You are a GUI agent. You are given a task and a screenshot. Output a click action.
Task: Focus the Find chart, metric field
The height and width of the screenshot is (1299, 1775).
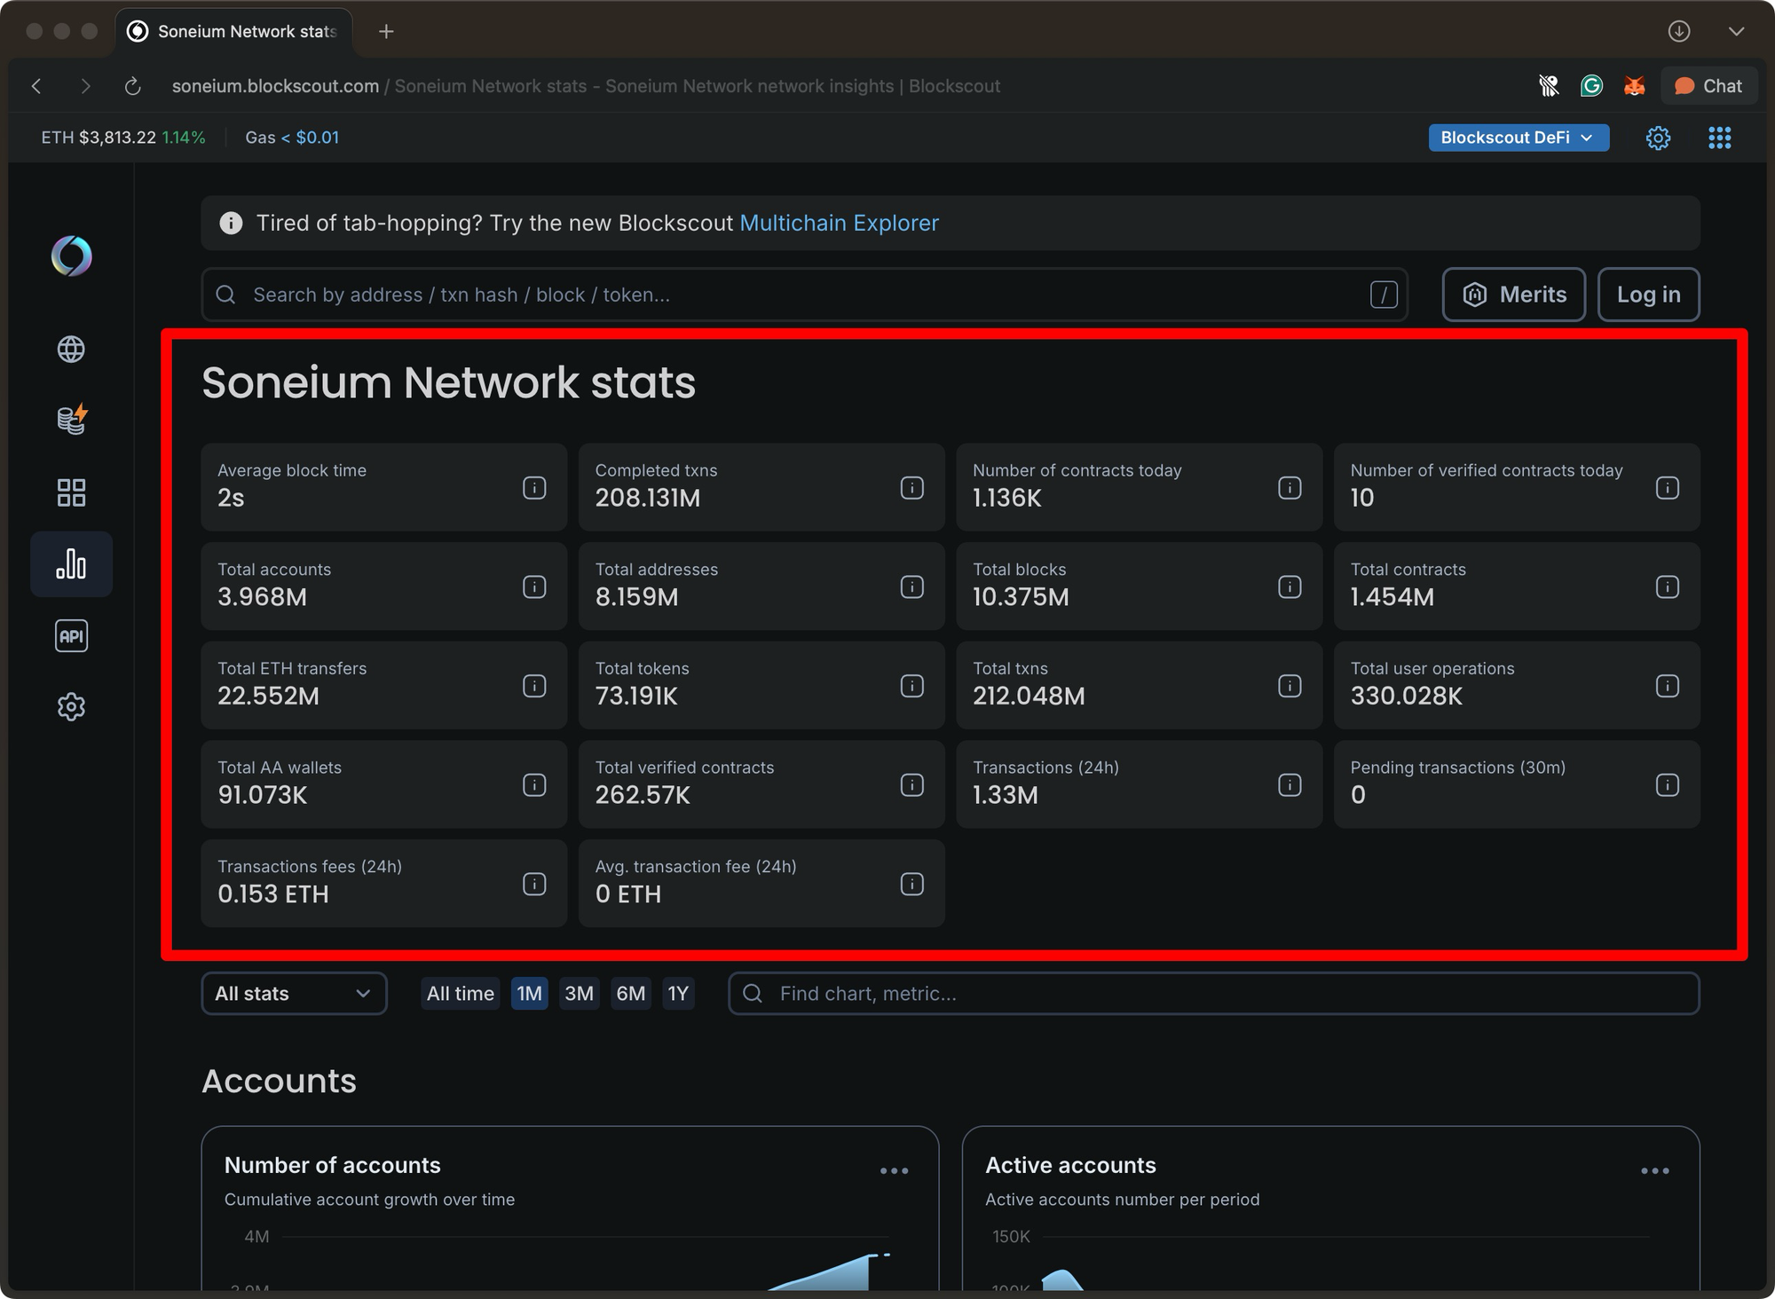click(1214, 994)
